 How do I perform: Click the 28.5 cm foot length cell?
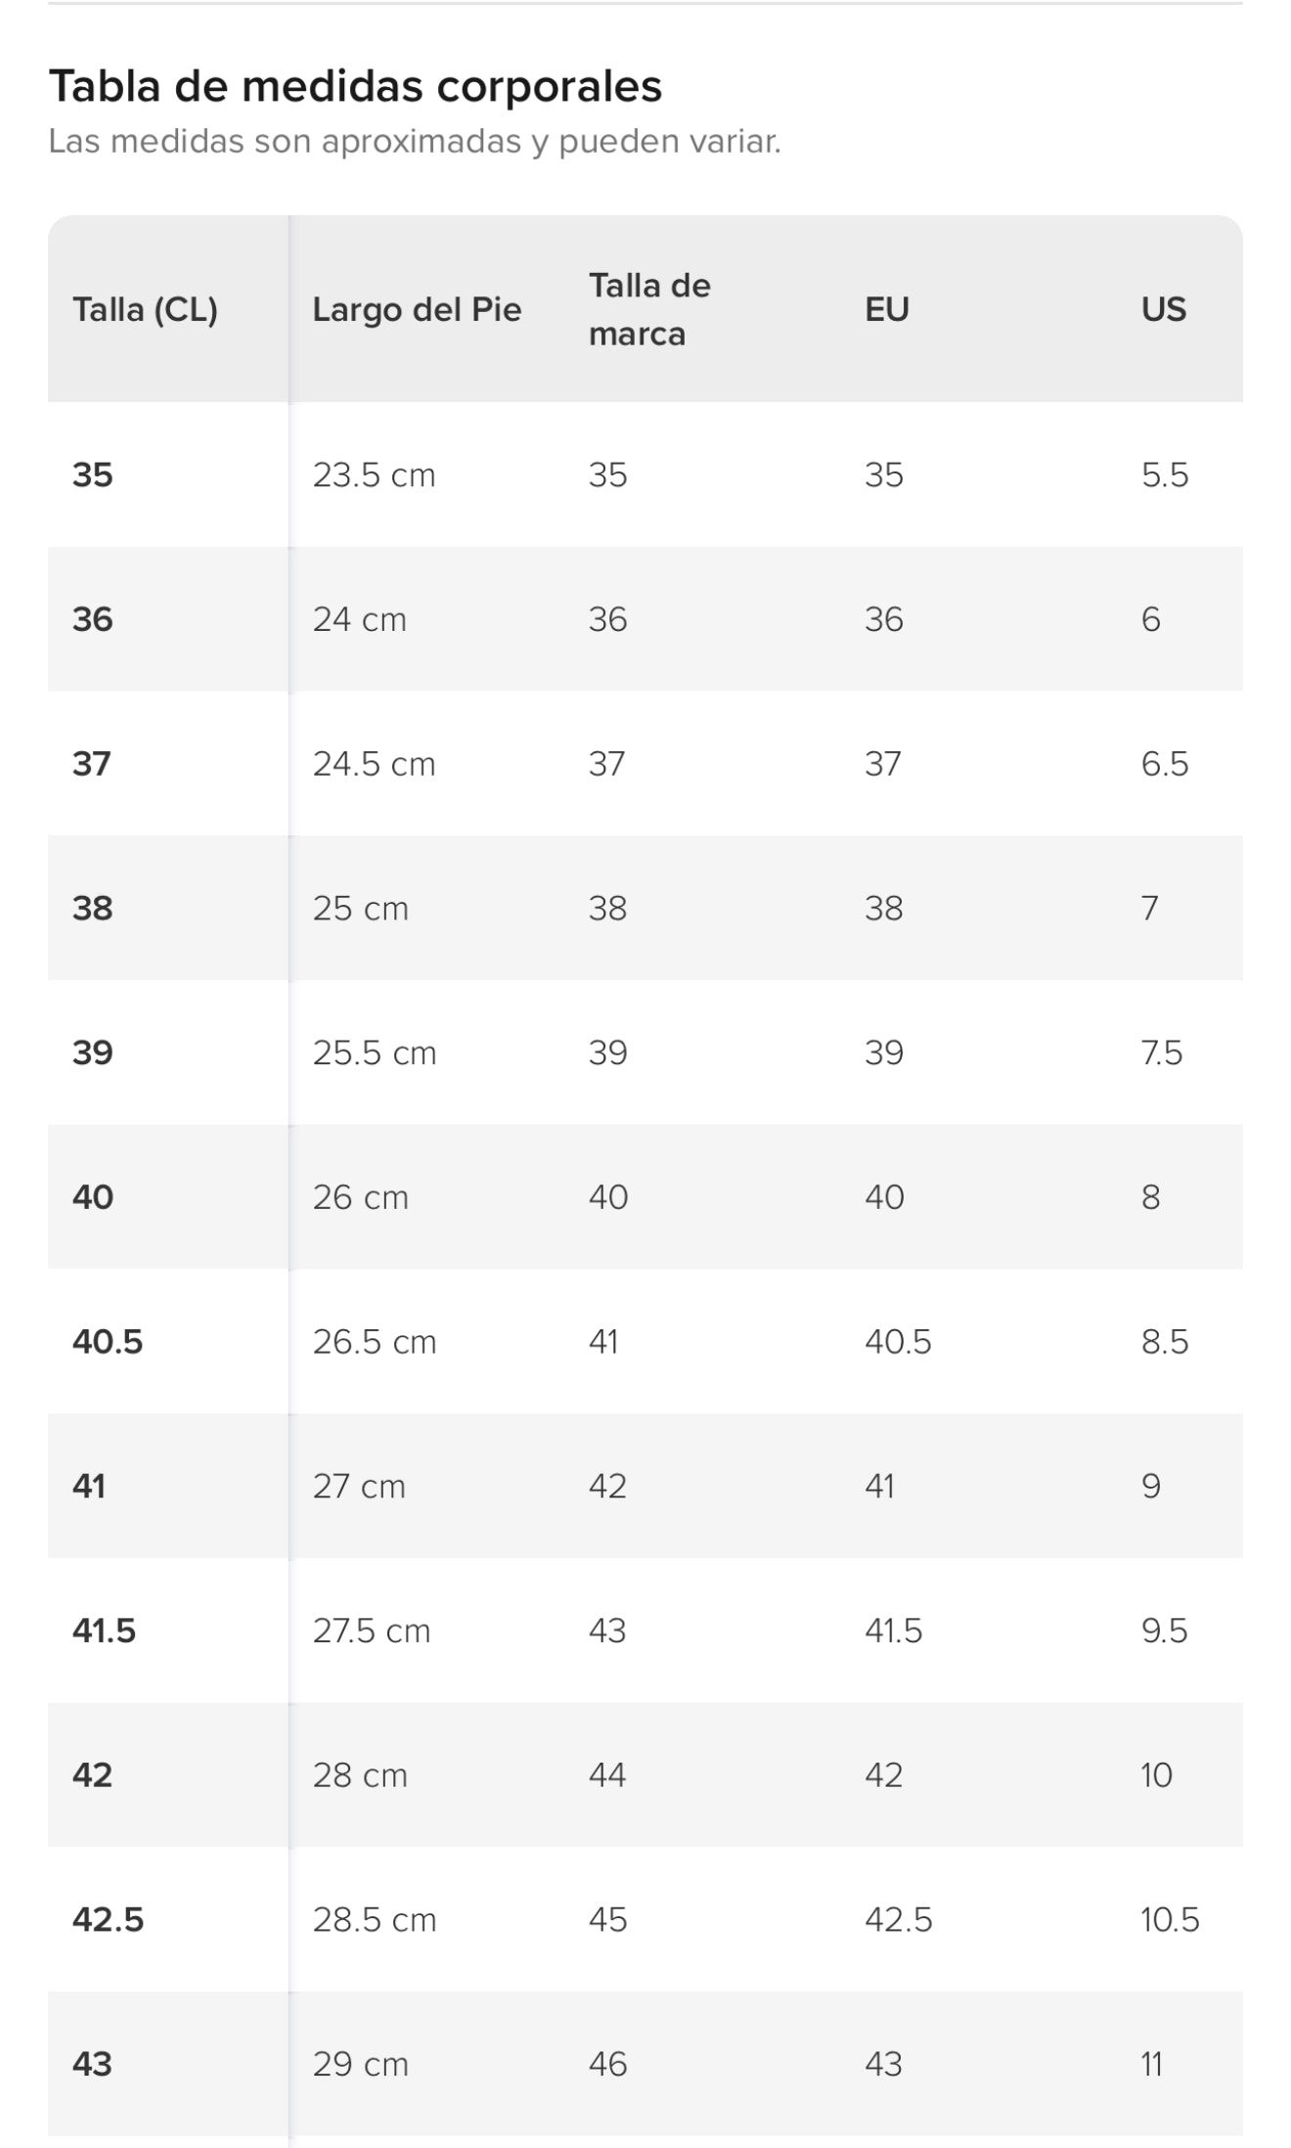[374, 1920]
